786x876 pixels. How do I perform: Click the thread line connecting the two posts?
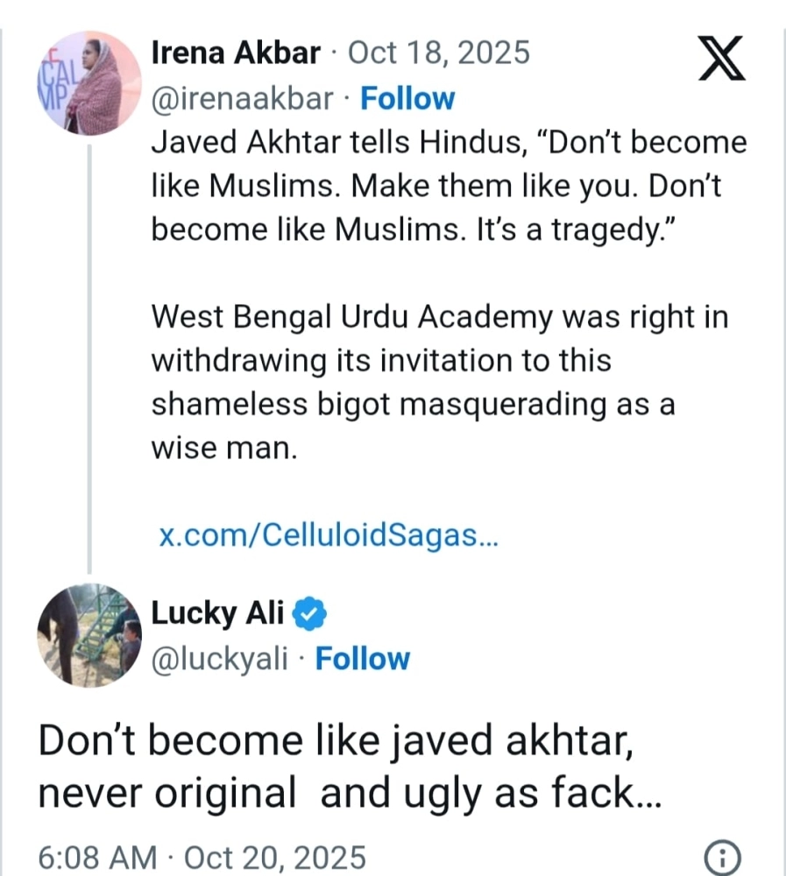[89, 350]
